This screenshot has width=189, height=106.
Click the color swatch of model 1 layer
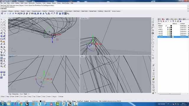pyautogui.click(x=171, y=29)
